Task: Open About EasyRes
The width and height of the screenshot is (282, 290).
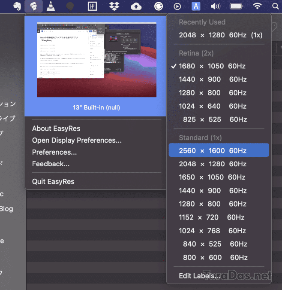Action: (x=56, y=128)
